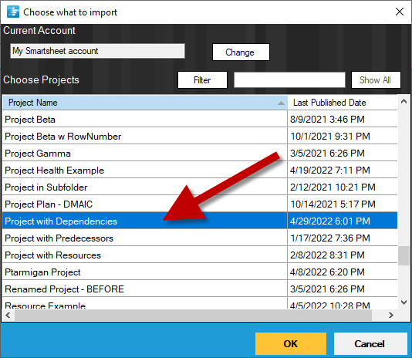Click the Filter button
412x358 pixels.
pyautogui.click(x=202, y=80)
